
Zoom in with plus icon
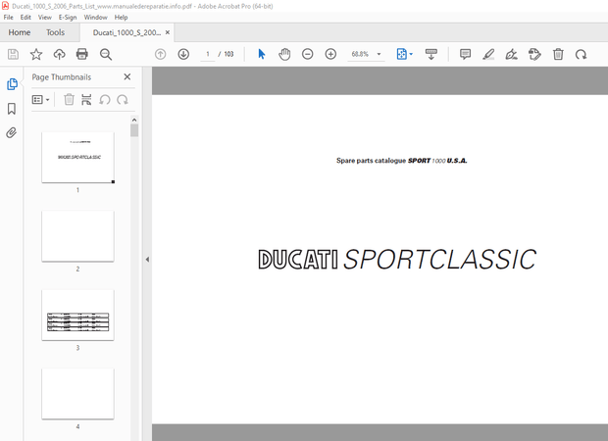[x=330, y=54]
